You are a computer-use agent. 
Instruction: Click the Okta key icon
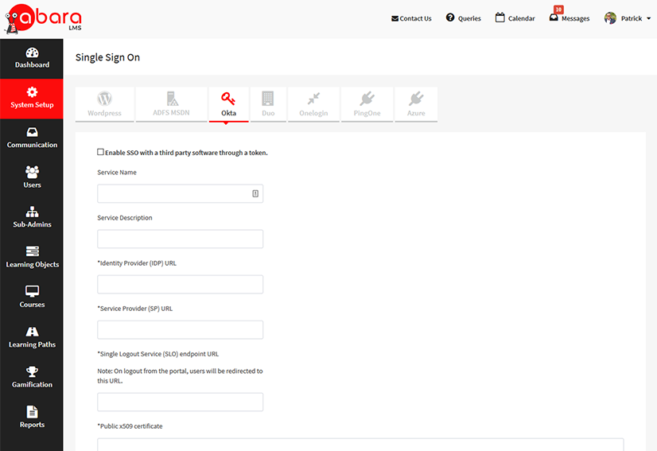228,99
